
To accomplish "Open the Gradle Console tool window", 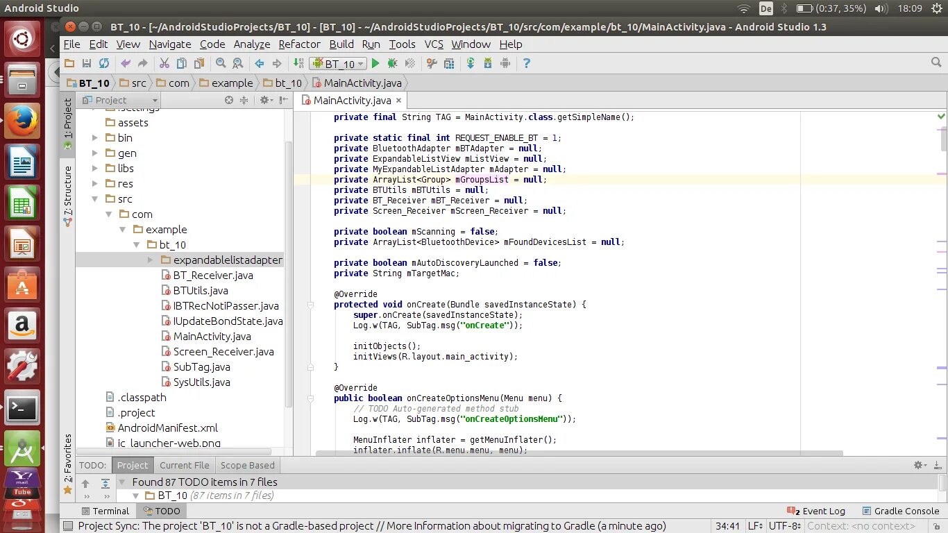I will click(900, 511).
